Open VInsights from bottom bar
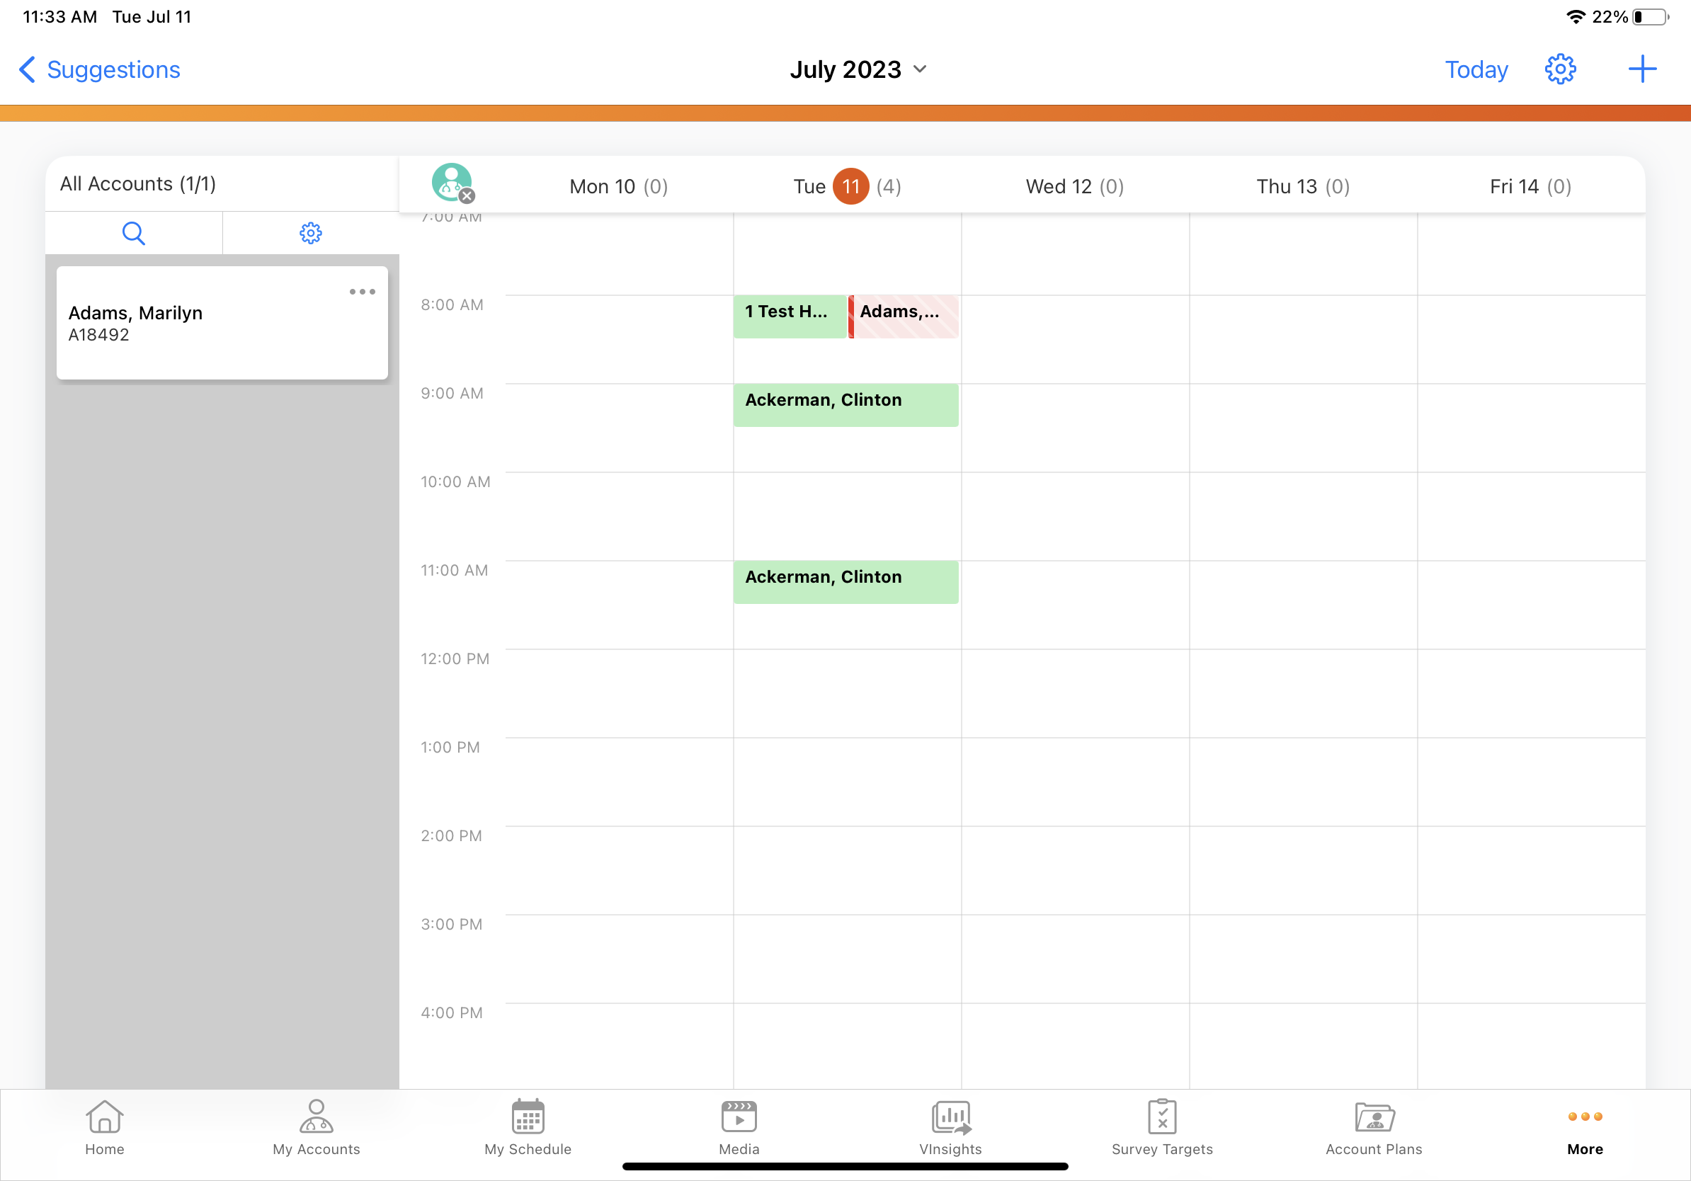 (950, 1127)
